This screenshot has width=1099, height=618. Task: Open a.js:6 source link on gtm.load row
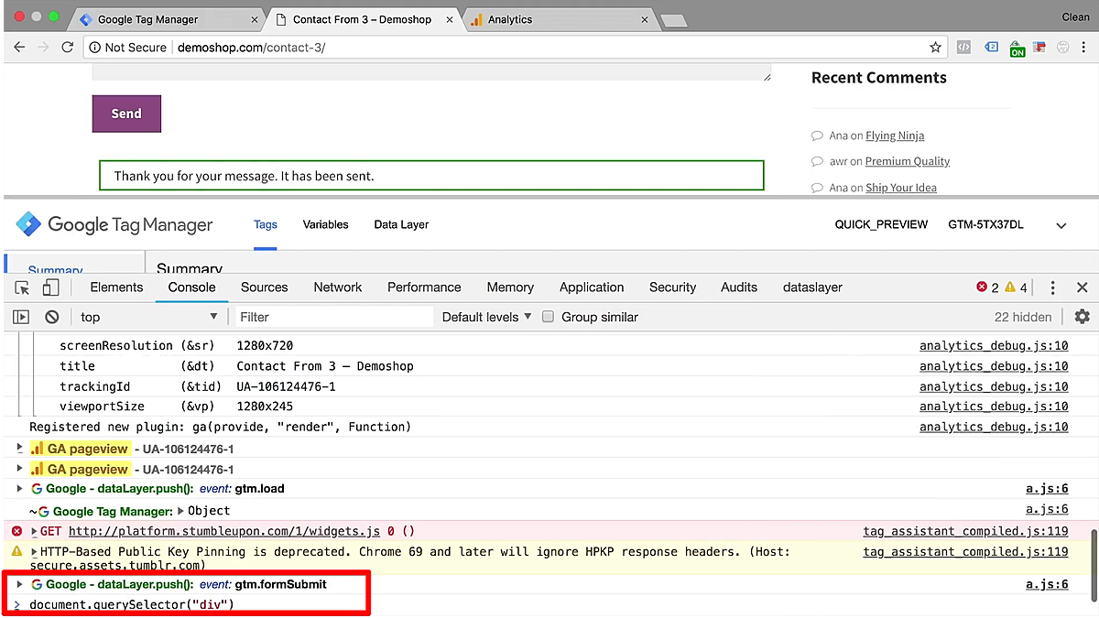(1047, 489)
